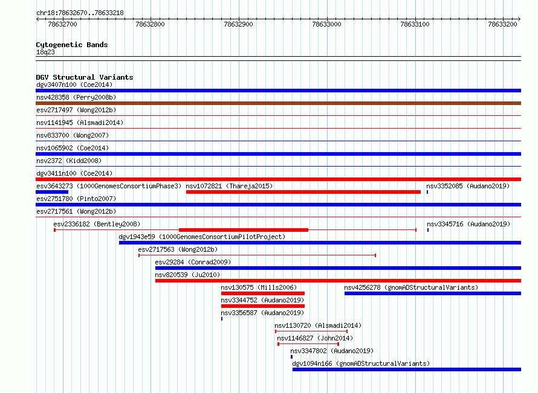Open nsv2372 (Kidd2008) variant label
This screenshot has height=393, width=538.
[x=69, y=161]
